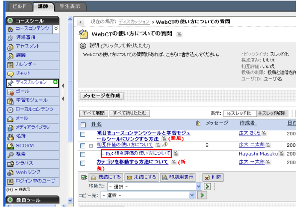Check the 相互評価の使い方について thread checkbox
Screen dimensions: 299x207
pos(83,146)
